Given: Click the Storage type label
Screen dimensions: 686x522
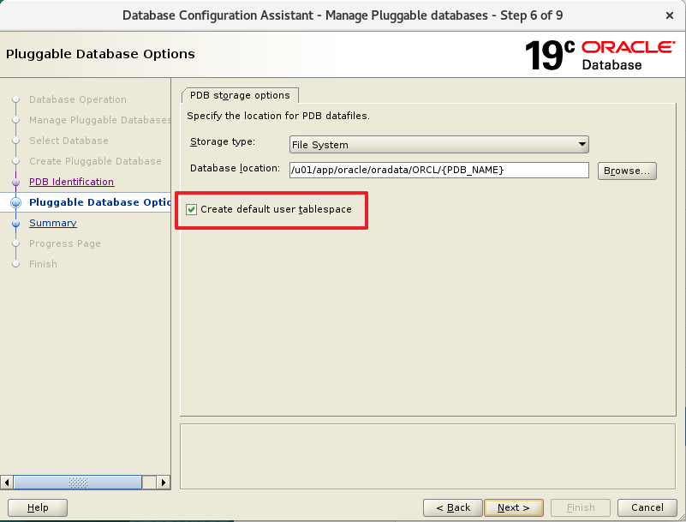Looking at the screenshot, I should pyautogui.click(x=223, y=142).
